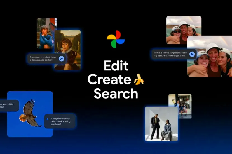Viewport: 232px width, 154px height.
Task: Open the small group selfie with sunglasses
Action: click(x=184, y=30)
